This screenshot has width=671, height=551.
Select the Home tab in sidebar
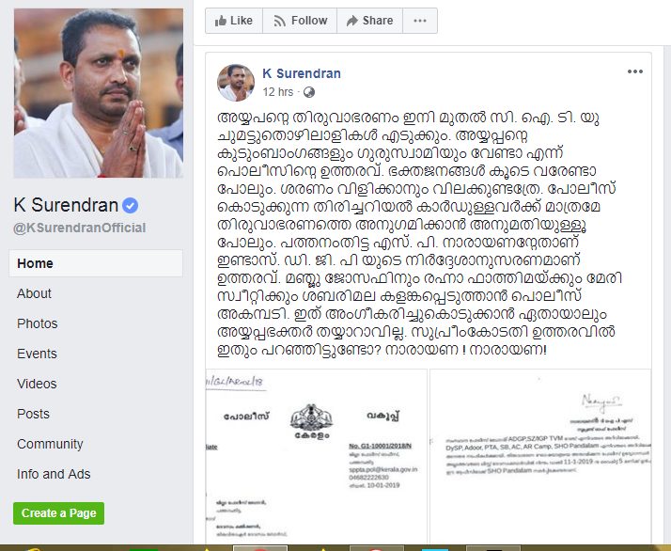[96, 263]
